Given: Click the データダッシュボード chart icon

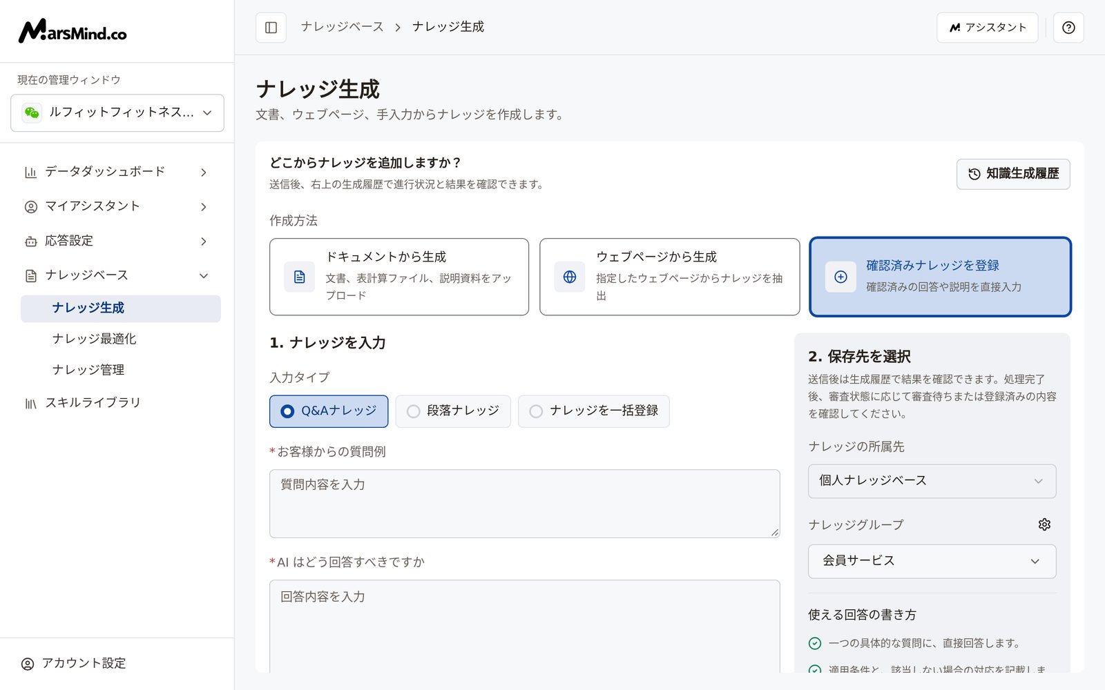Looking at the screenshot, I should click(30, 172).
